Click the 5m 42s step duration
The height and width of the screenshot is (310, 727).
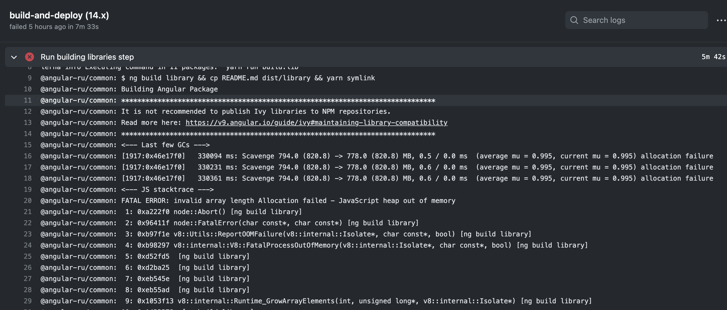pyautogui.click(x=713, y=57)
